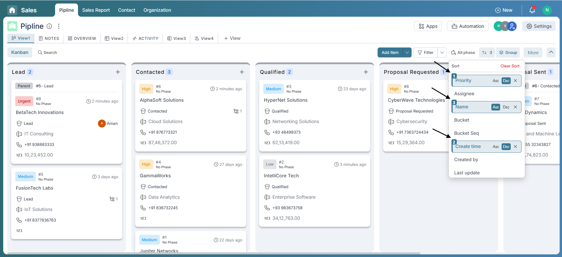
Task: Open the home icon beside Sales
Action: pos(12,10)
